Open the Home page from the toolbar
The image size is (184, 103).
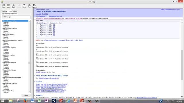click(24, 6)
